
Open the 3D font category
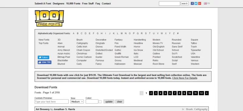pos(59,40)
